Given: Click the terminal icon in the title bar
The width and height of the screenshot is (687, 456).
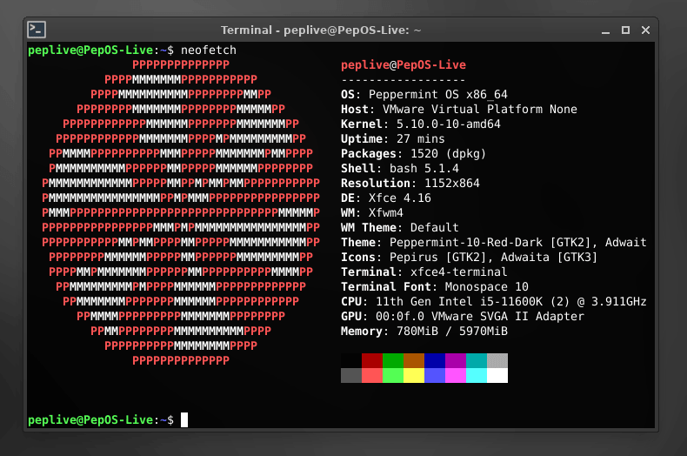Looking at the screenshot, I should [x=37, y=29].
